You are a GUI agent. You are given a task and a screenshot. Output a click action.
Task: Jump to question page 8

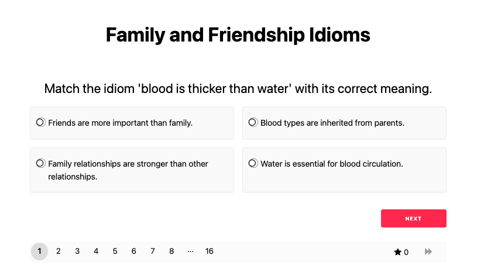point(171,251)
